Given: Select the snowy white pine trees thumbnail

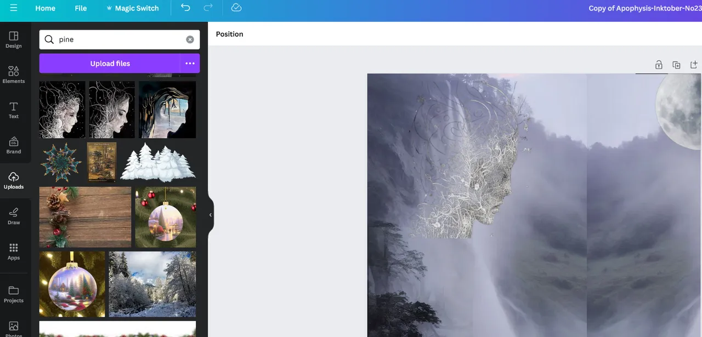Looking at the screenshot, I should tap(158, 162).
